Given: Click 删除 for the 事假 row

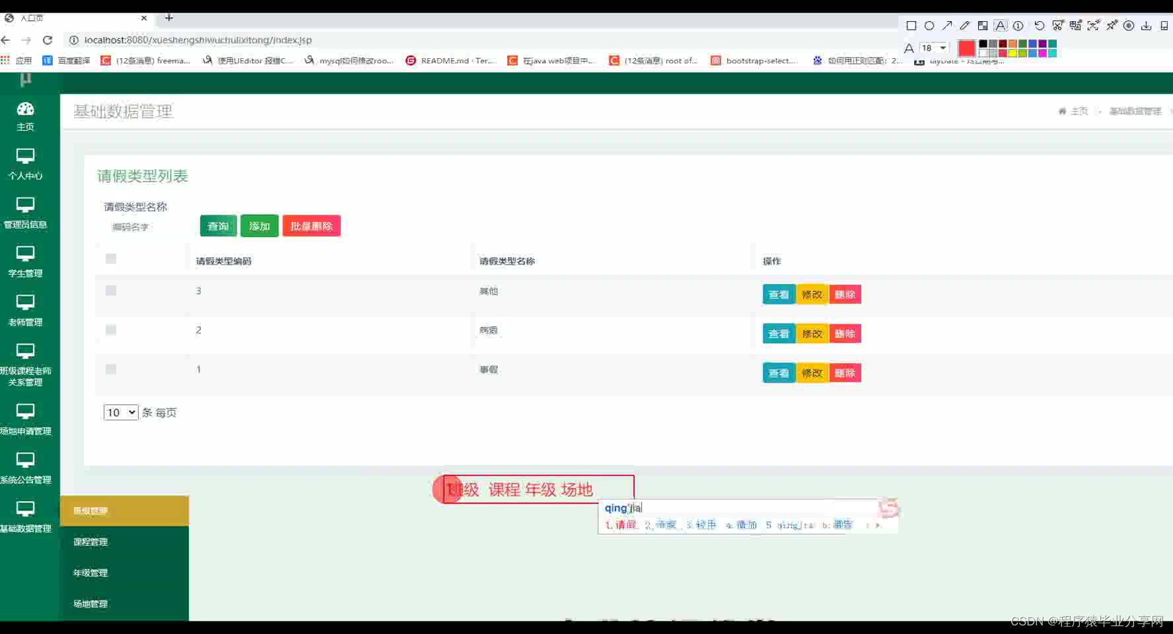Looking at the screenshot, I should coord(845,373).
